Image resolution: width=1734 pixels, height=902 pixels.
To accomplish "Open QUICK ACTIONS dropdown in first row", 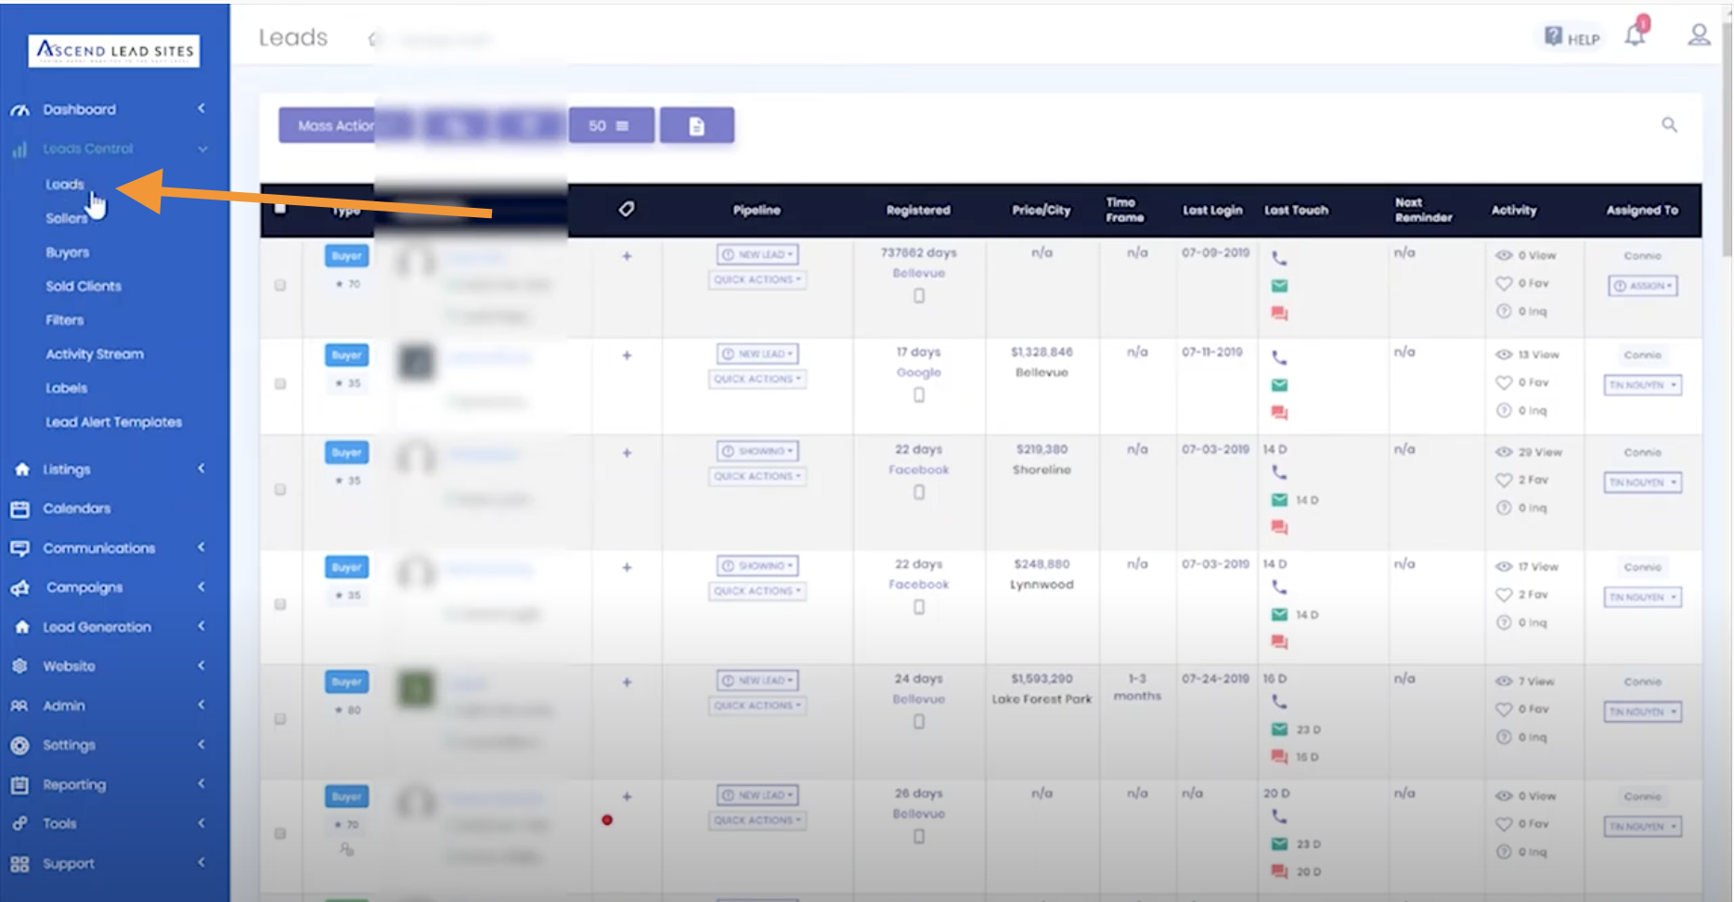I will tap(757, 279).
